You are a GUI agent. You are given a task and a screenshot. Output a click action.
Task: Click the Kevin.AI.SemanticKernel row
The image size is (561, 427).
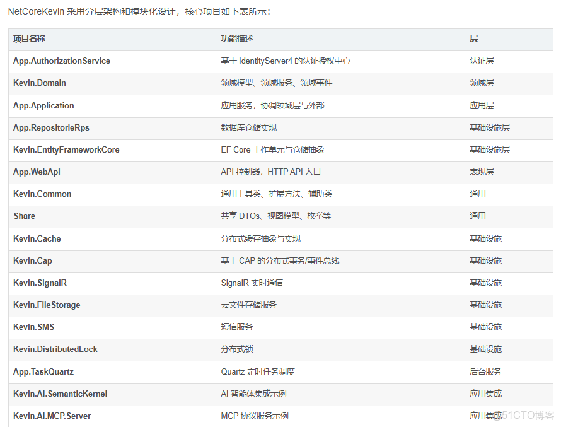point(59,394)
